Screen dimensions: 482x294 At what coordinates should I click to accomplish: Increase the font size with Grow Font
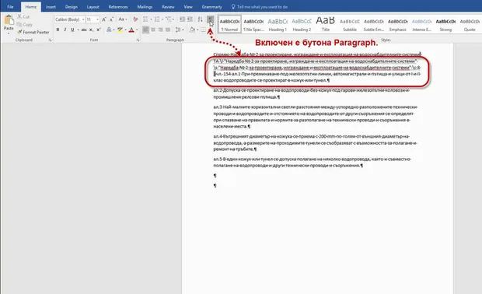pyautogui.click(x=104, y=19)
